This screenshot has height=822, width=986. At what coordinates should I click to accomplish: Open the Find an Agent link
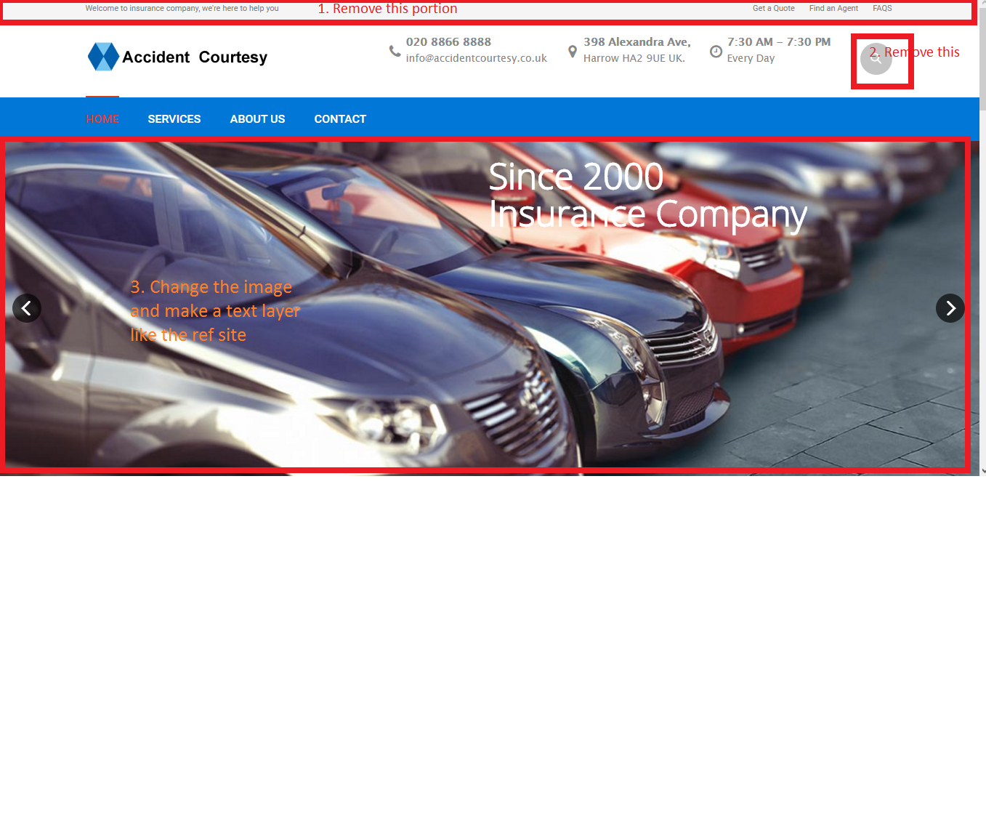pyautogui.click(x=833, y=9)
